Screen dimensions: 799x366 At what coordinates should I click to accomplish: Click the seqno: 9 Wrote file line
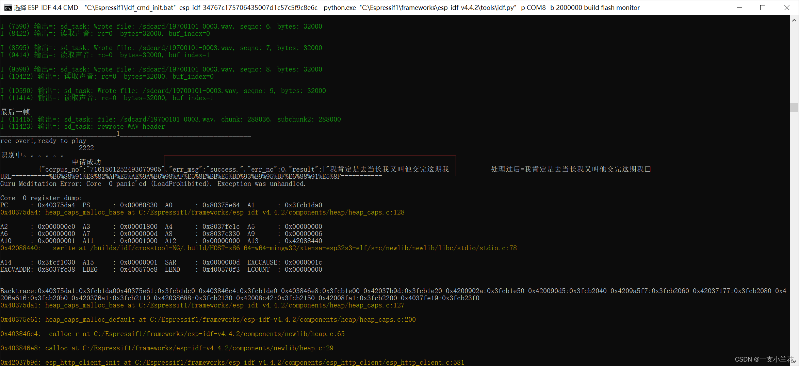coord(163,91)
